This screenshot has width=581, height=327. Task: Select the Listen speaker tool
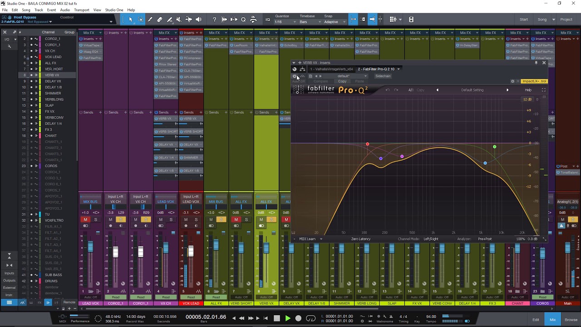(198, 20)
